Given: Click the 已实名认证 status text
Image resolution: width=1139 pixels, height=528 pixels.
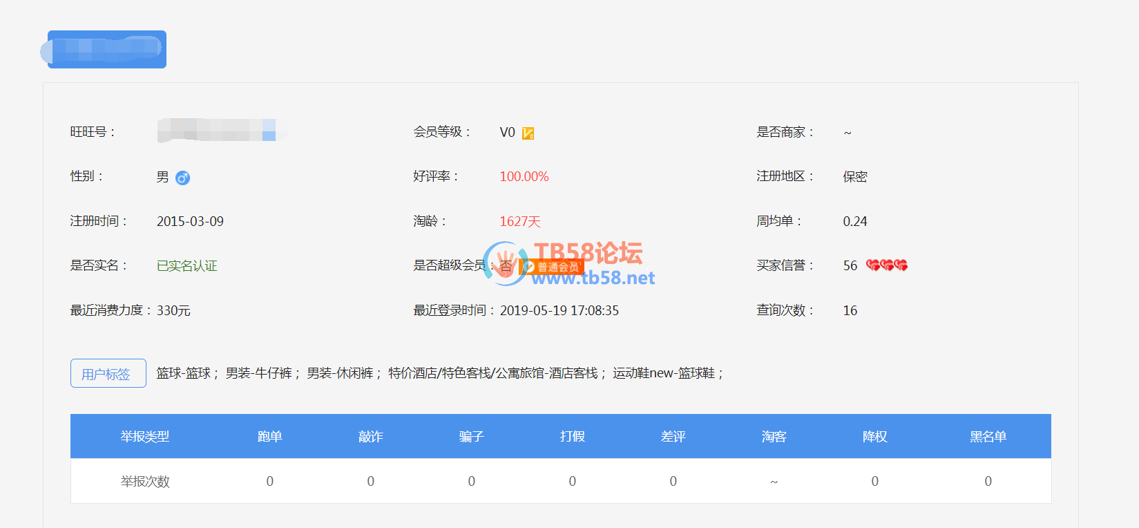Looking at the screenshot, I should coord(186,266).
